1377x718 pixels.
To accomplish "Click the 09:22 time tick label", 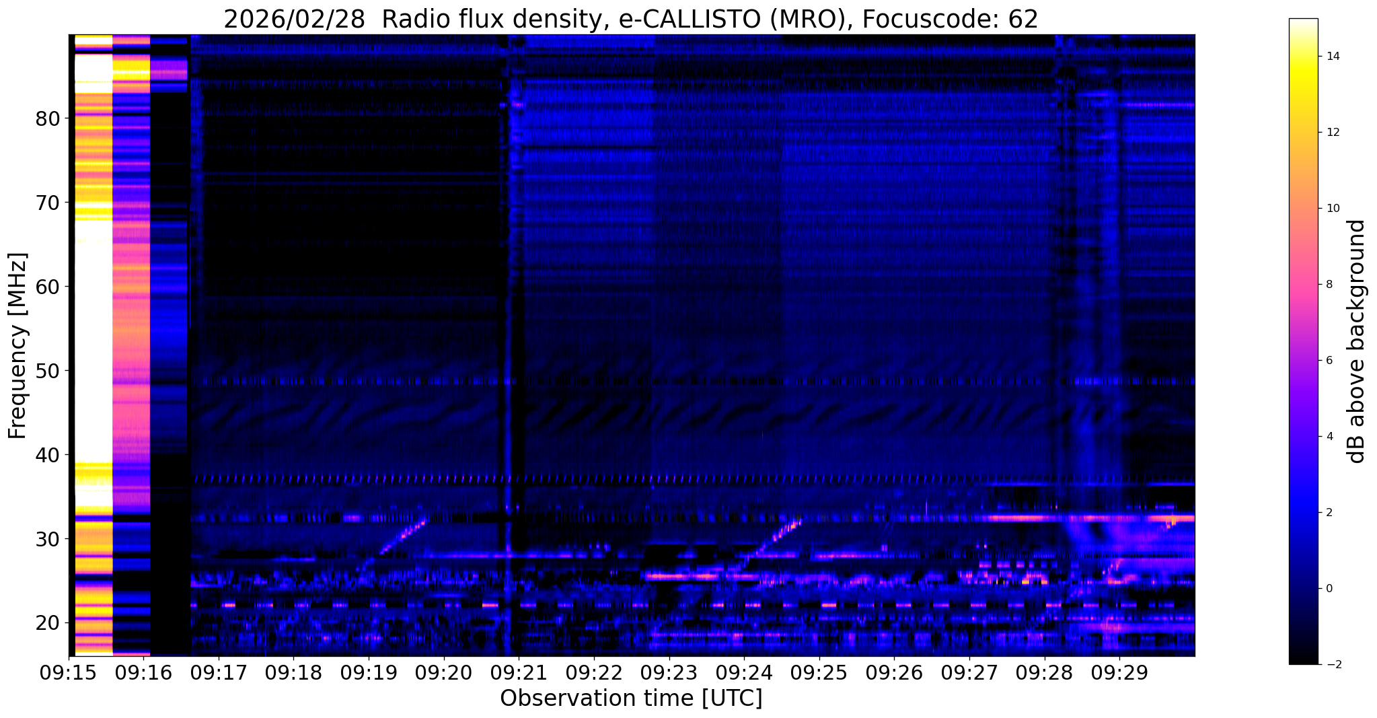I will click(593, 673).
